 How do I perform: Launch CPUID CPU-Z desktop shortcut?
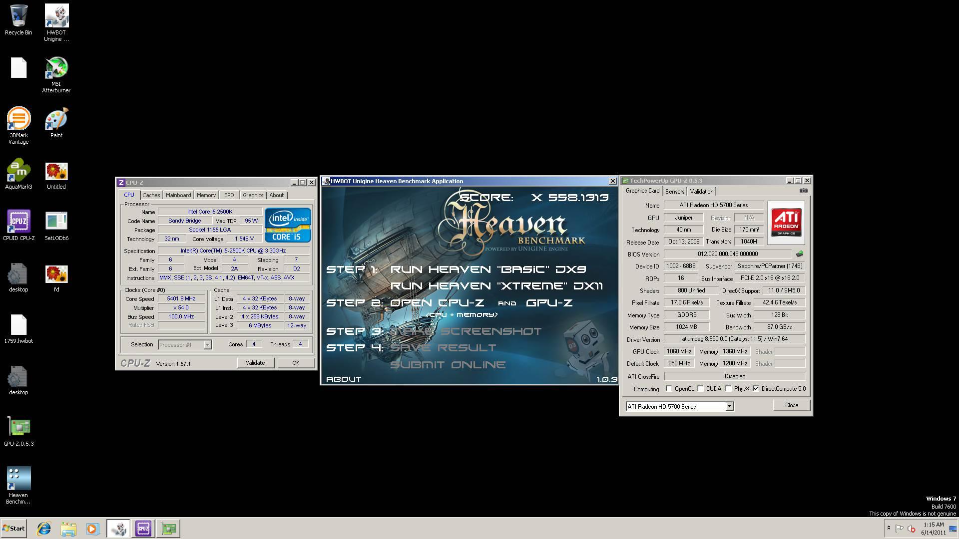point(18,226)
